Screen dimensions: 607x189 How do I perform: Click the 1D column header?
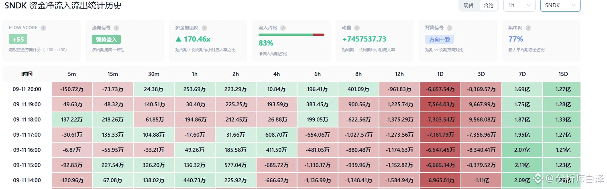coord(440,74)
